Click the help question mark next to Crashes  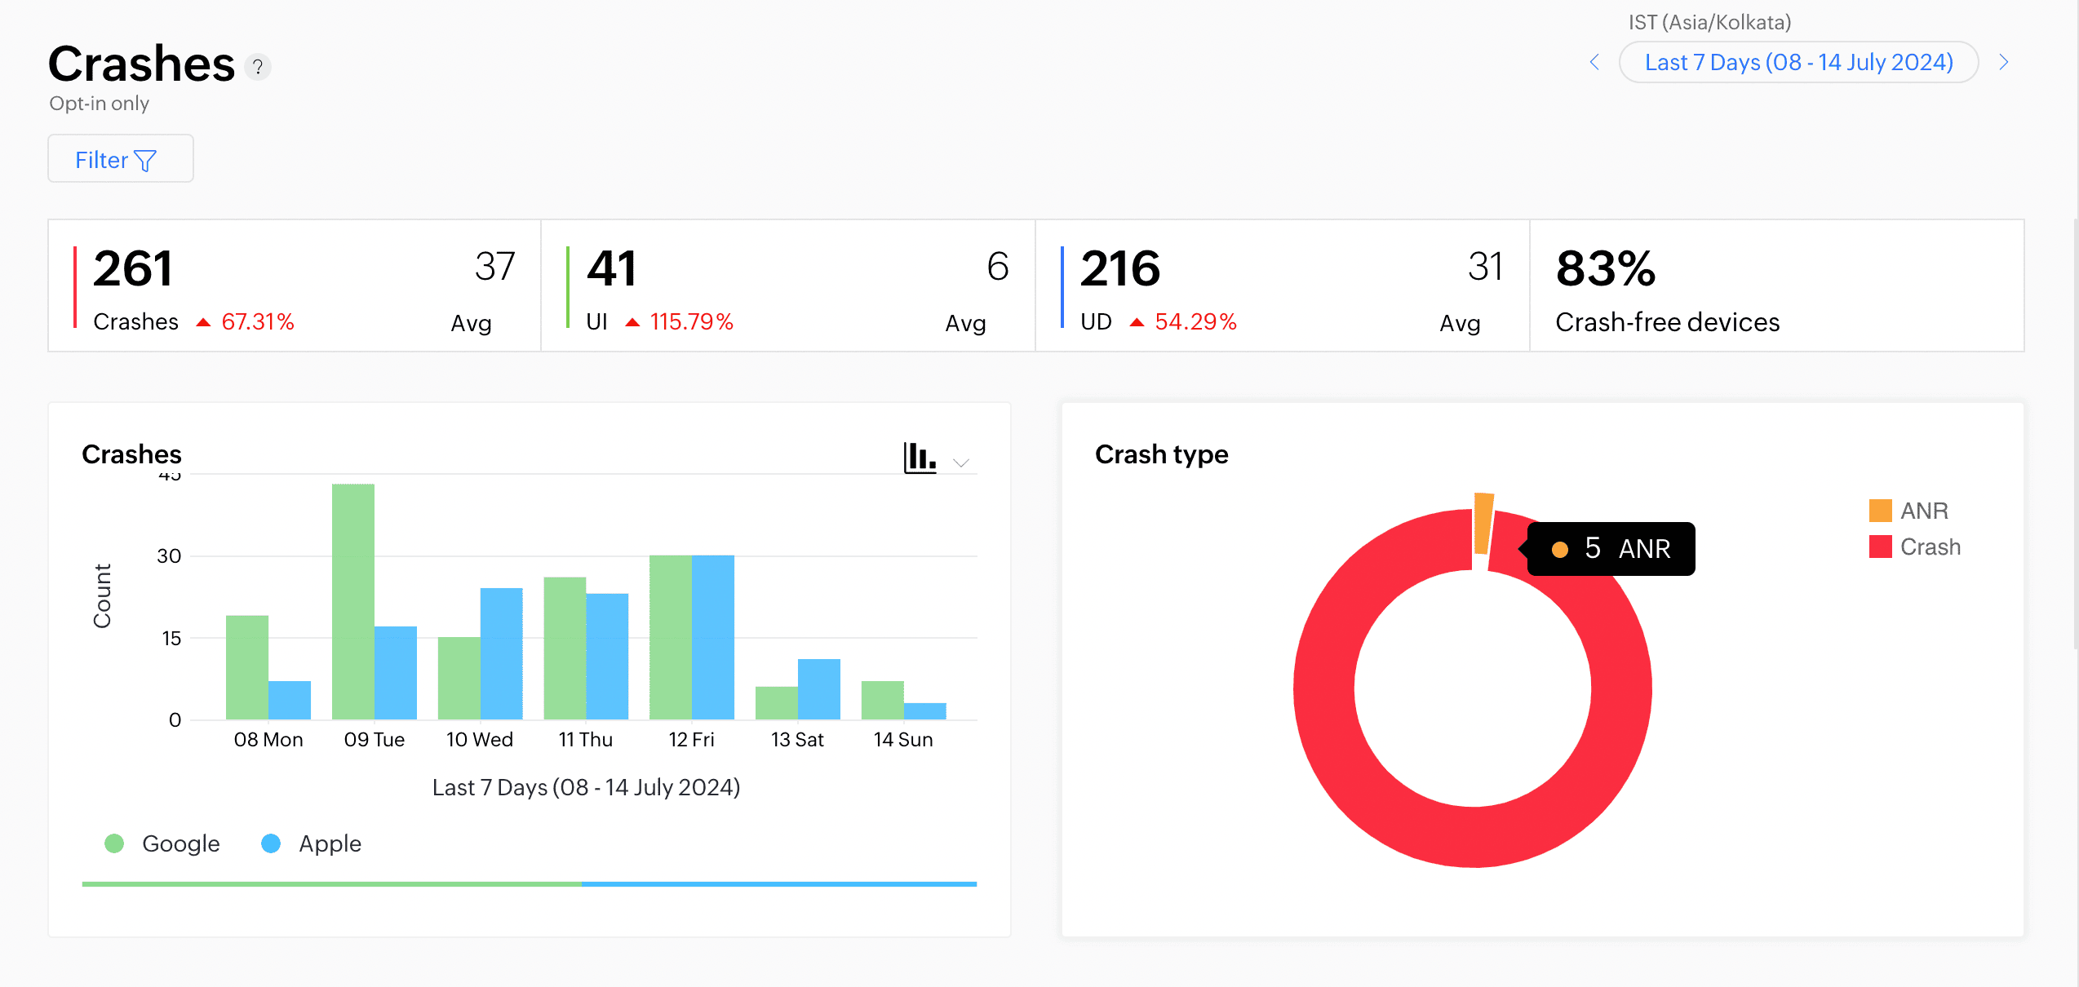pos(258,67)
